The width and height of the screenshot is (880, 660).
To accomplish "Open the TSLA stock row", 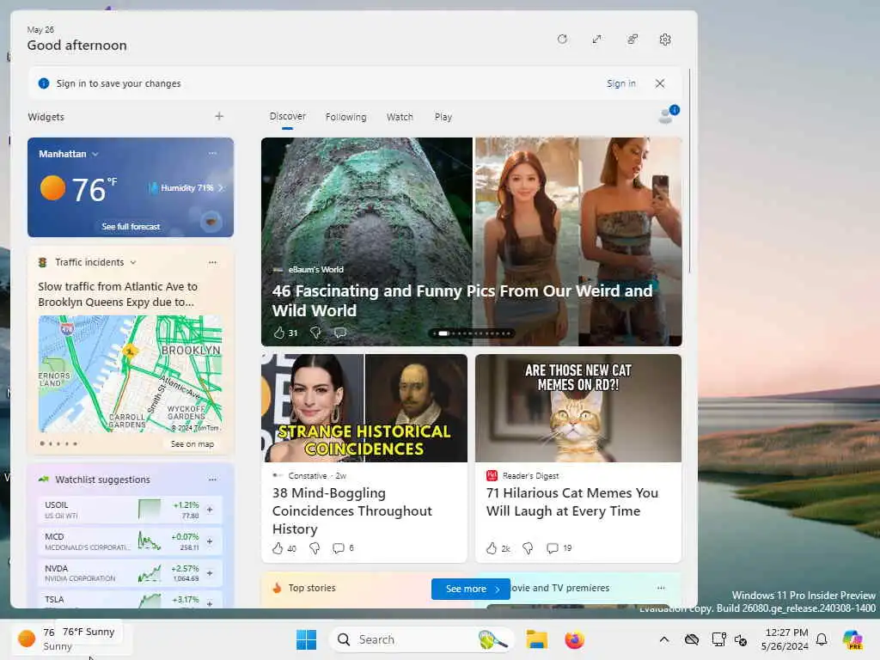I will [131, 599].
